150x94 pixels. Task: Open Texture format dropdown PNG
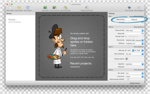134,30
